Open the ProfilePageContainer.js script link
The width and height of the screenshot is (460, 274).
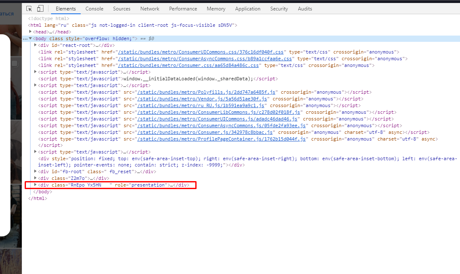[222, 139]
